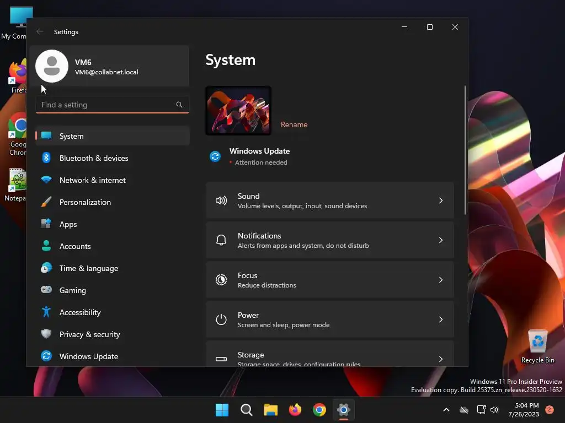Click VM6@collabnet.local account email
The image size is (565, 423).
(106, 72)
